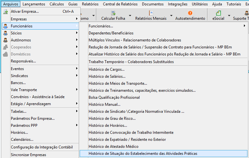Expand the Sindicatos submenu arrow
249x158 pixels.
pyautogui.click(x=77, y=75)
